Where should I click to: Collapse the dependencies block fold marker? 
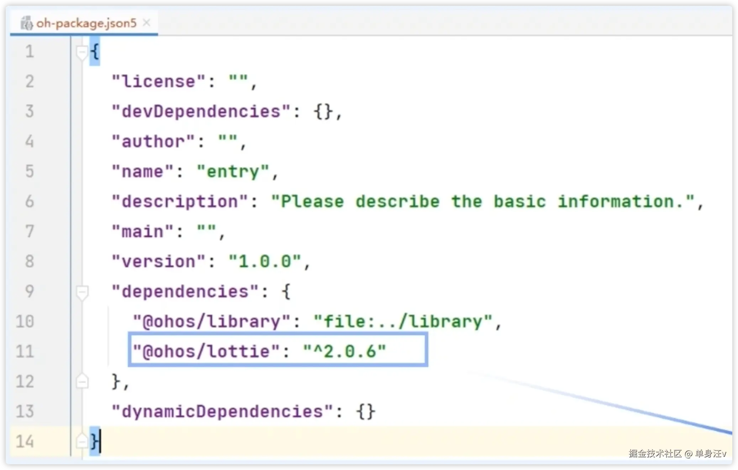coord(82,293)
